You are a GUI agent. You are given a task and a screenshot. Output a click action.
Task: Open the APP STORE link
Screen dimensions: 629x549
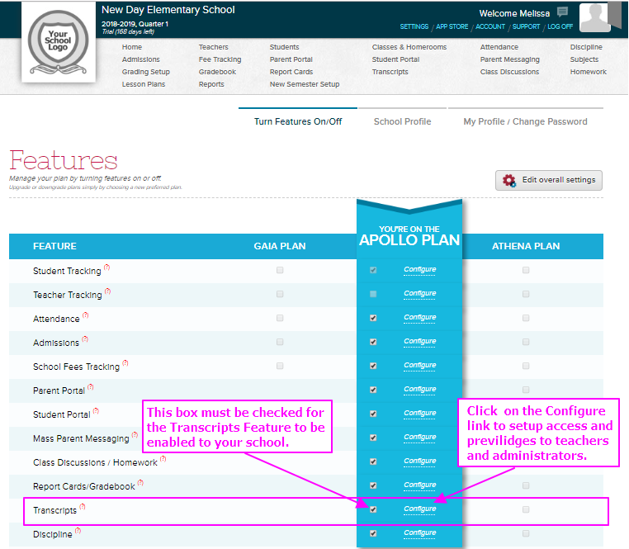click(x=452, y=26)
